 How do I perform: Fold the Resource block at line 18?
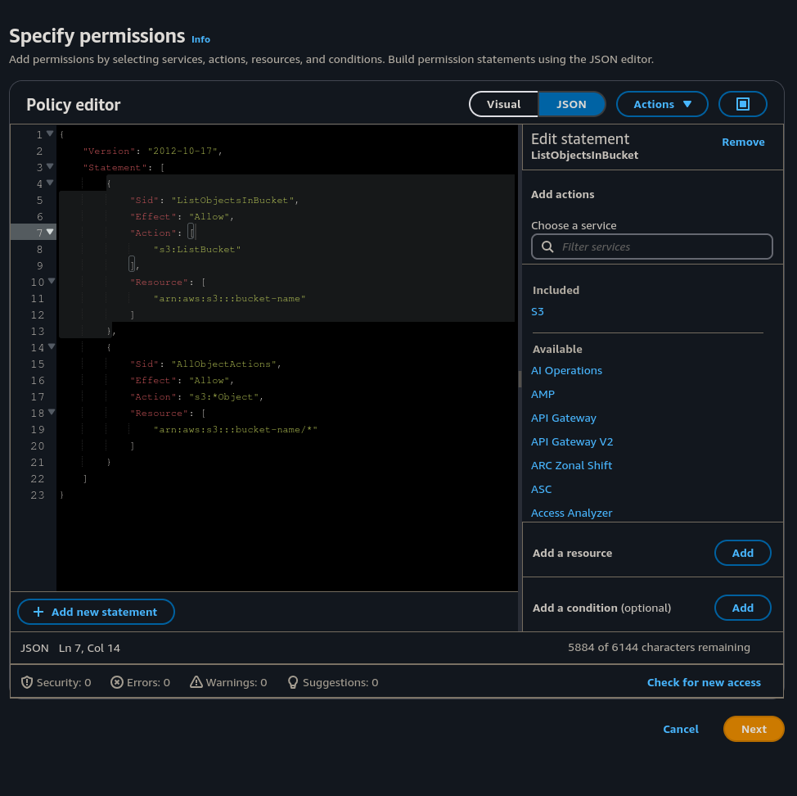[50, 412]
